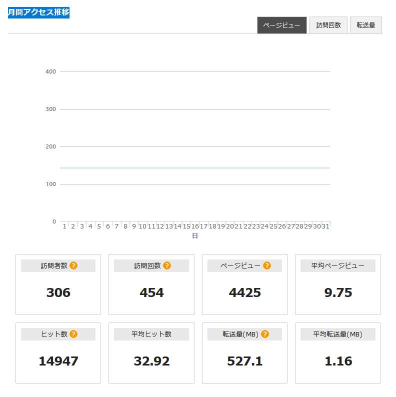Select the visit count value 454
Viewport: 396px width, 397px height.
click(151, 292)
